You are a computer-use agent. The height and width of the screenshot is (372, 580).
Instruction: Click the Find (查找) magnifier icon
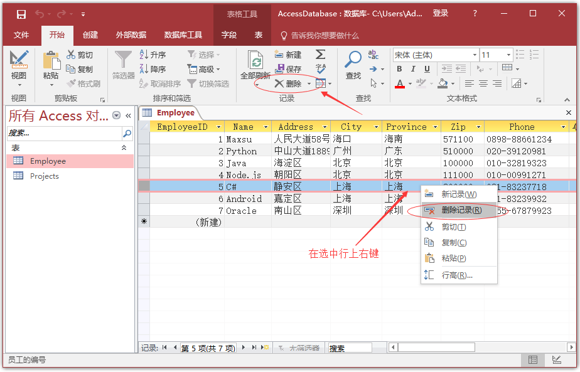point(353,60)
